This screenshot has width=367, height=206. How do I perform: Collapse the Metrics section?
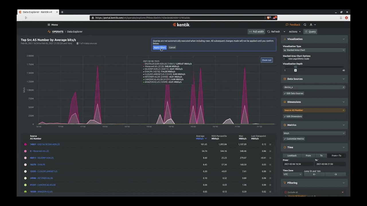[343, 125]
